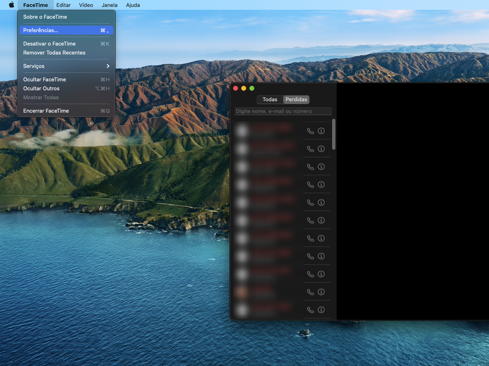Open the info icon on the ninth call row
The height and width of the screenshot is (366, 489).
pos(321,274)
